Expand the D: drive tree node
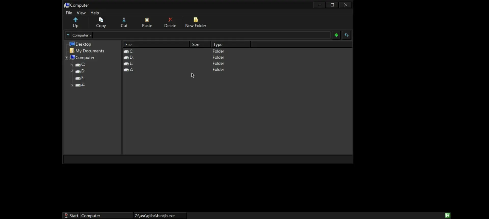 coord(72,71)
